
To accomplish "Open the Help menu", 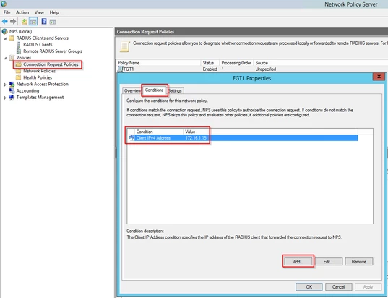I will click(54, 12).
